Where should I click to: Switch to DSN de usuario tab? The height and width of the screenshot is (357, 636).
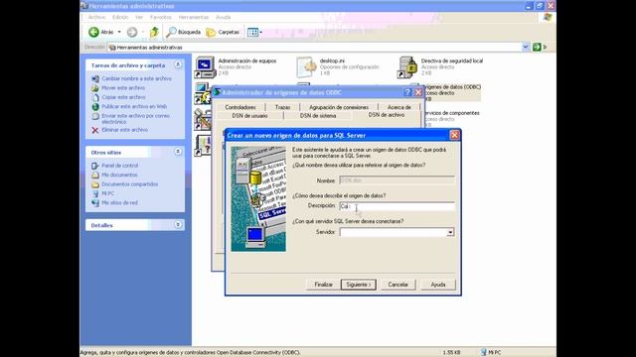pos(249,116)
